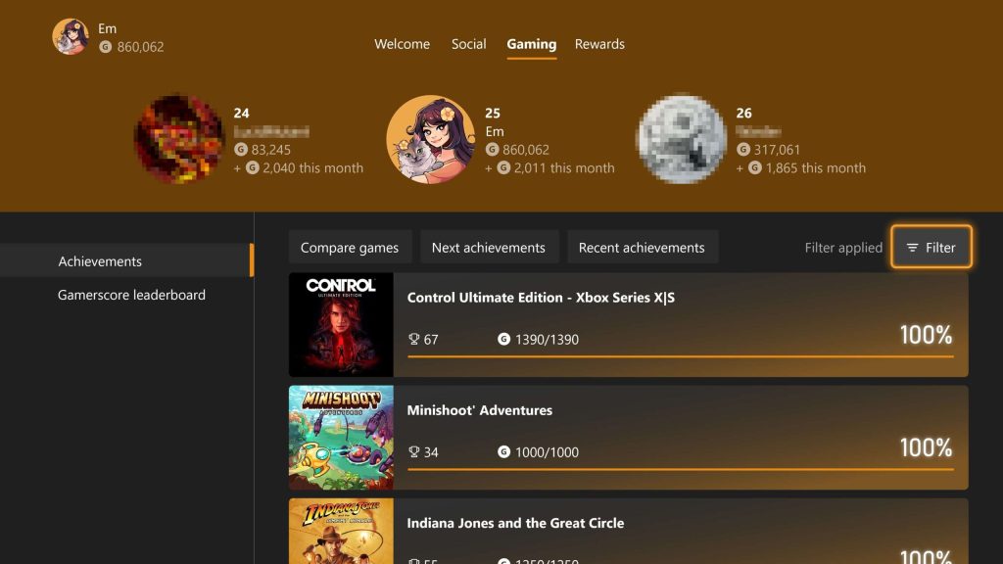The width and height of the screenshot is (1003, 564).
Task: Click the 1000/1000 gamerscore text
Action: point(547,452)
